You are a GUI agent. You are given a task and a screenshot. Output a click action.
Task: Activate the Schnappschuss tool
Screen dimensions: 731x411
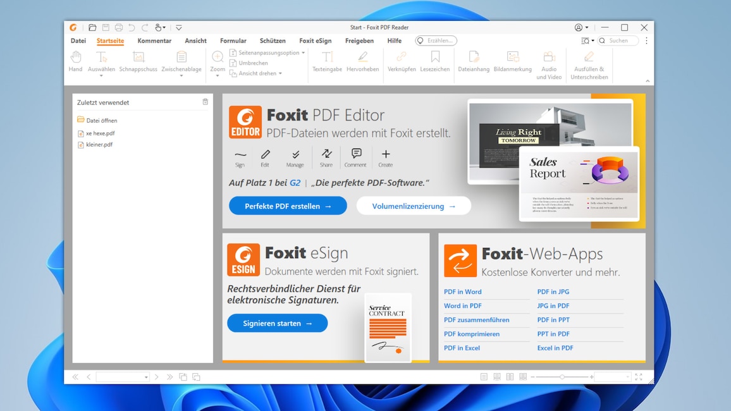(x=138, y=63)
